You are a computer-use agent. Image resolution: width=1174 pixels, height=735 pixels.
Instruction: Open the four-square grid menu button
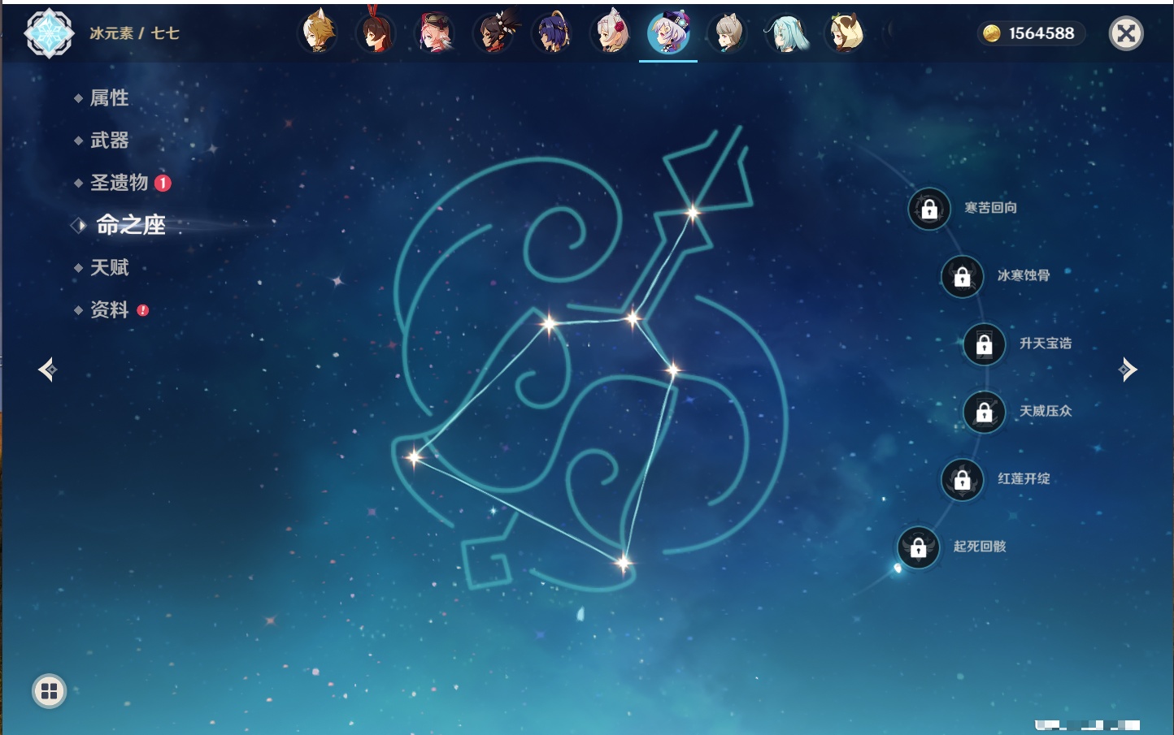(49, 691)
